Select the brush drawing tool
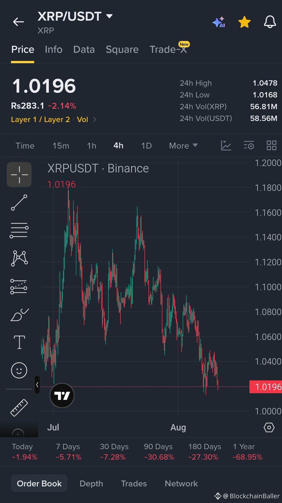This screenshot has width=282, height=503. click(x=19, y=315)
